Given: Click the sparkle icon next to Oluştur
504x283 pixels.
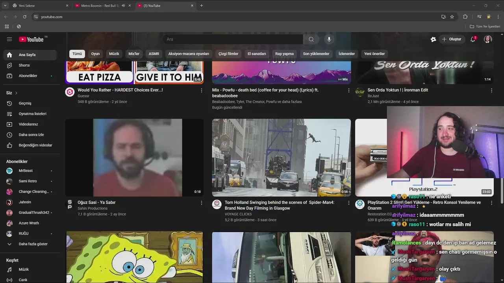Looking at the screenshot, I should 433,39.
